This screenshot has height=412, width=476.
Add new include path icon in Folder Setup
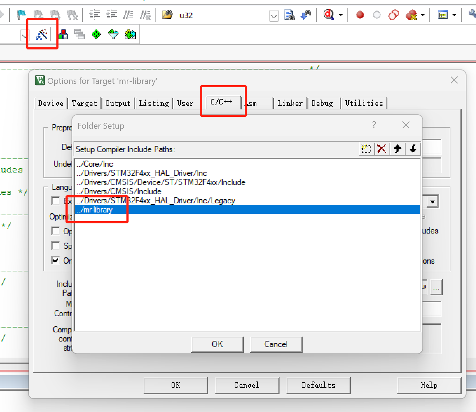tap(366, 149)
